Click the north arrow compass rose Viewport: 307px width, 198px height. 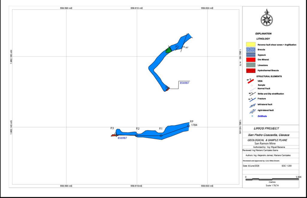tap(267, 18)
